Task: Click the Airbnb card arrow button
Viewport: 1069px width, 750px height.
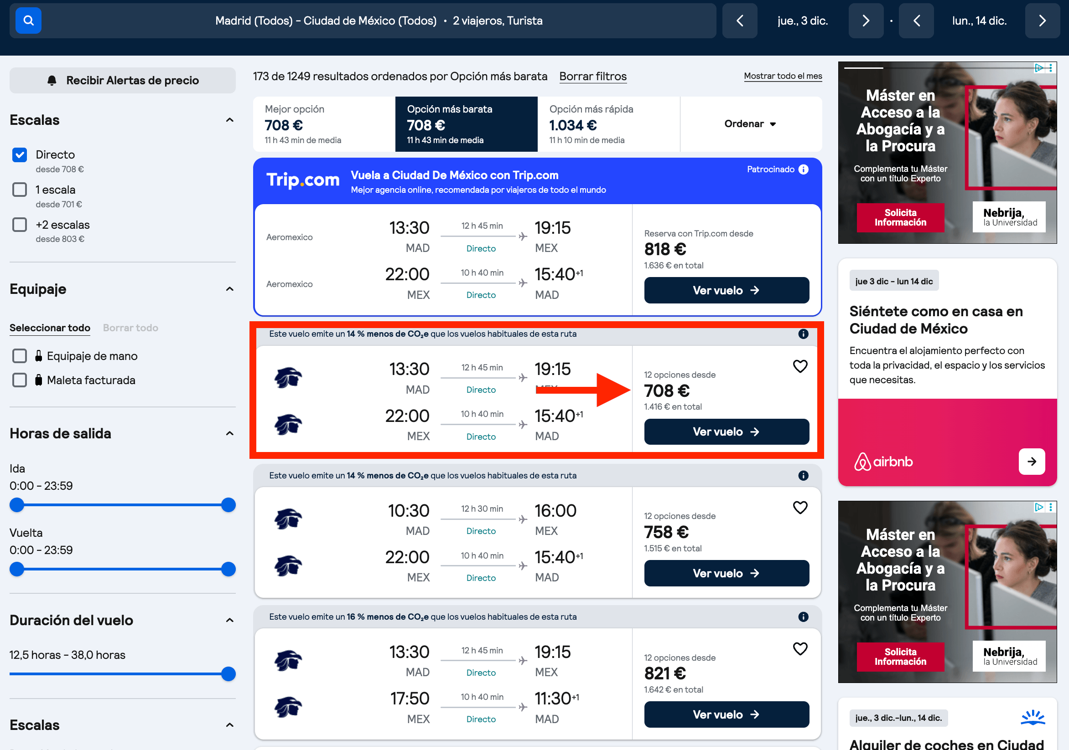Action: pyautogui.click(x=1031, y=462)
